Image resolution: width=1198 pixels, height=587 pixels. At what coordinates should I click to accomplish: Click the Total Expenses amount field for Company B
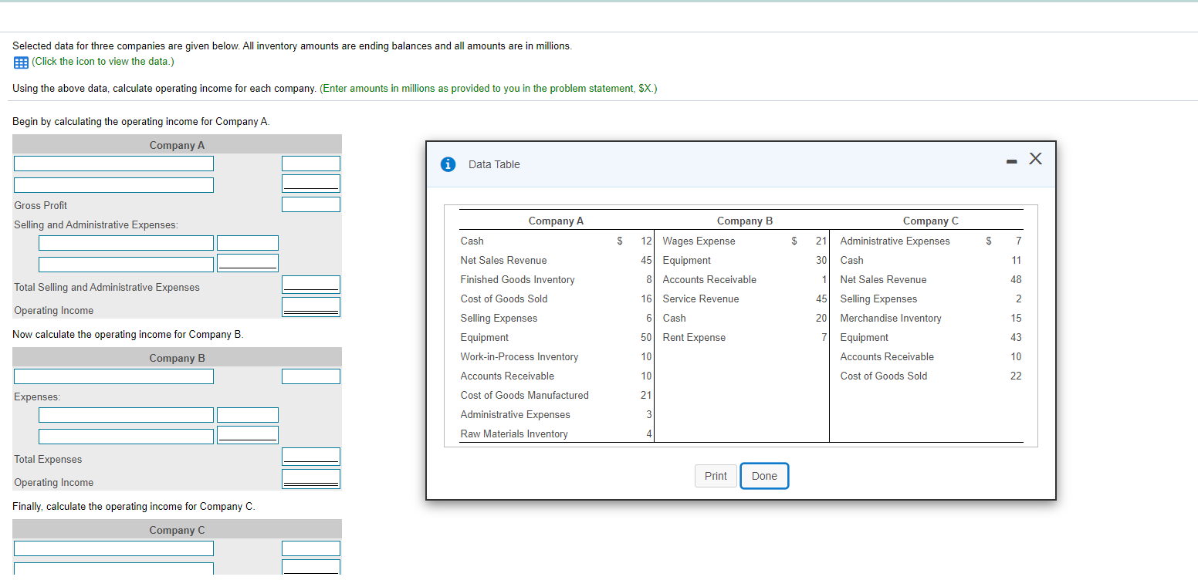pos(311,456)
